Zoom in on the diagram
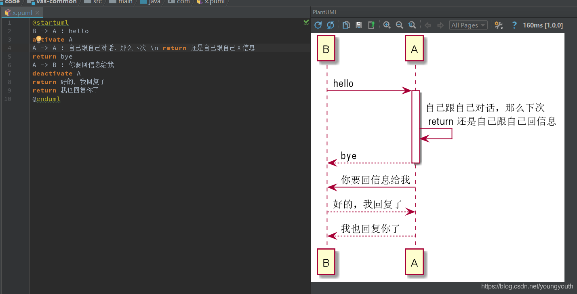 [x=387, y=25]
